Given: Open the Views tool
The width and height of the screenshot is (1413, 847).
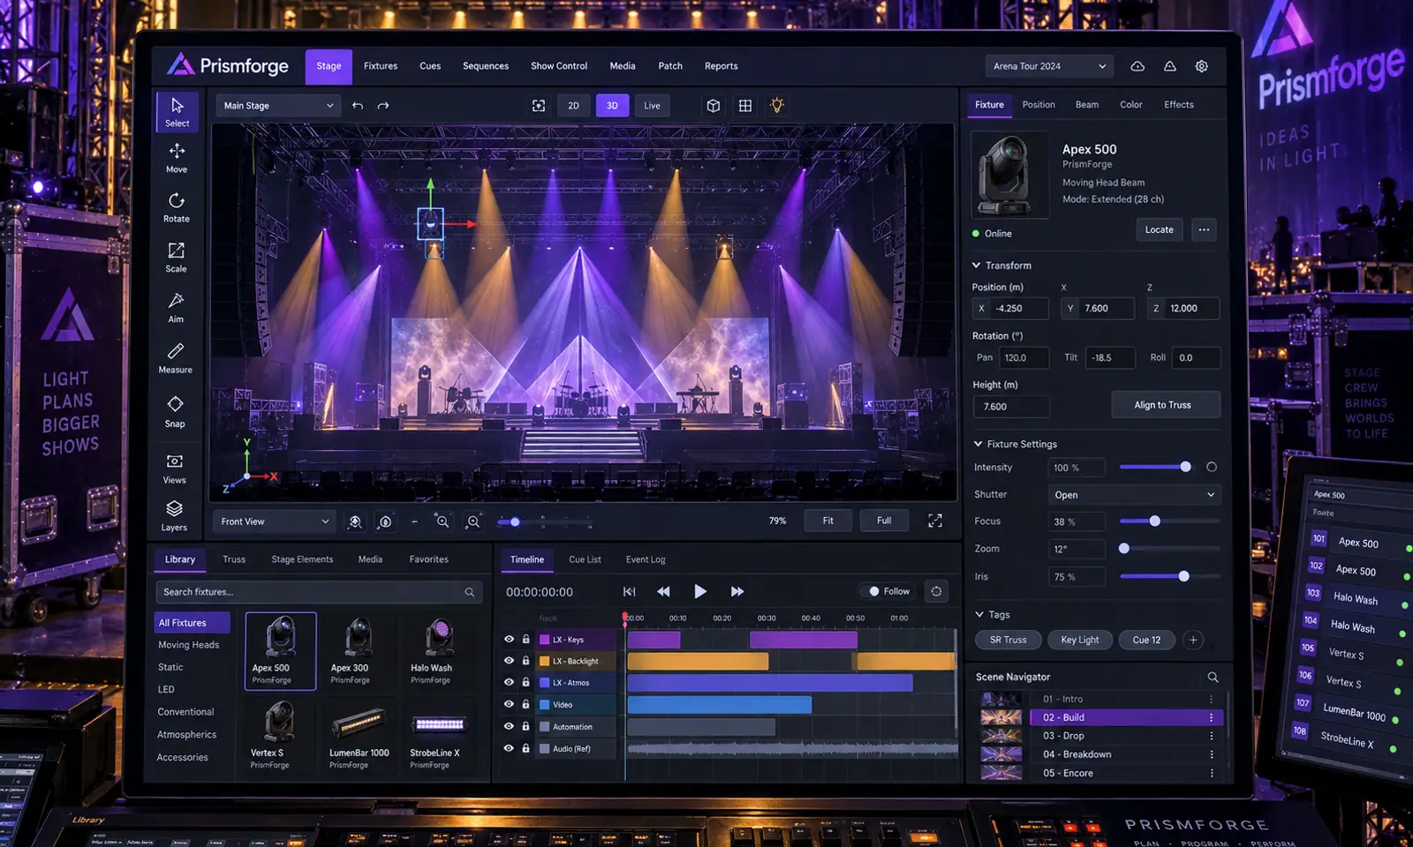Looking at the screenshot, I should (175, 468).
